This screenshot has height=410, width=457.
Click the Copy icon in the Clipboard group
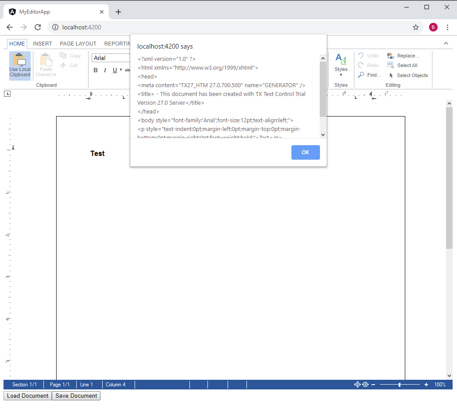point(63,55)
